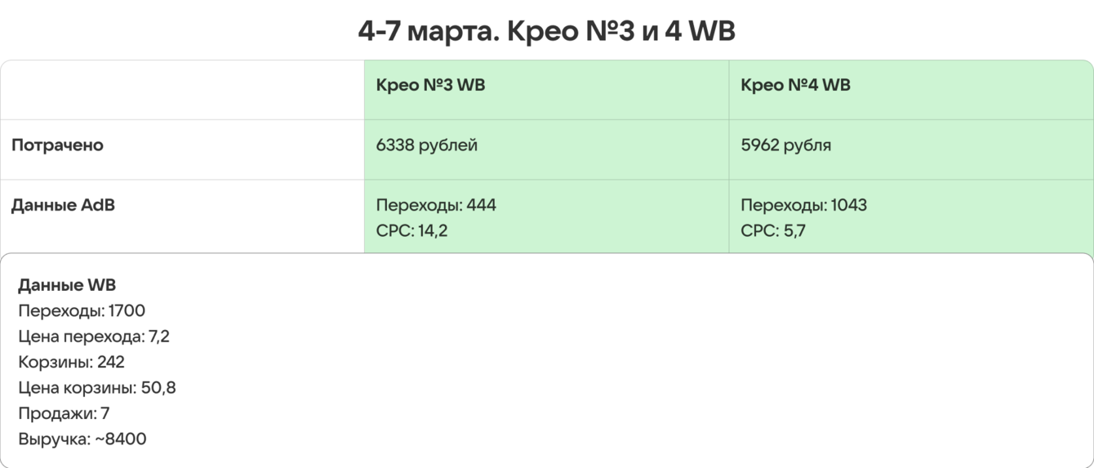This screenshot has width=1094, height=468.
Task: Select the Продажи: 7 line
Action: tap(64, 413)
